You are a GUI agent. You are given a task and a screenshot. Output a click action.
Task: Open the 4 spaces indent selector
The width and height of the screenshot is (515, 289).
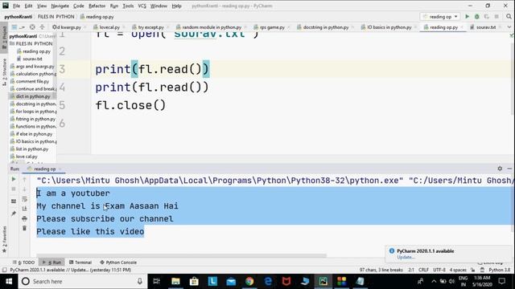point(458,270)
